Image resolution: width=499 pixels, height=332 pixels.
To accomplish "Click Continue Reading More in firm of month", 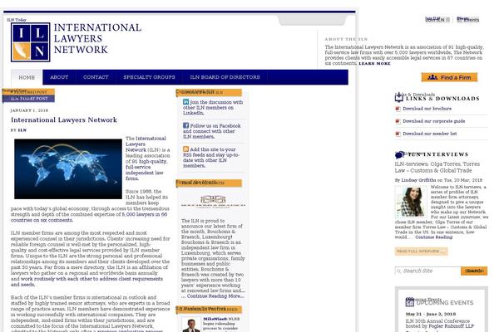I will click(x=215, y=296).
